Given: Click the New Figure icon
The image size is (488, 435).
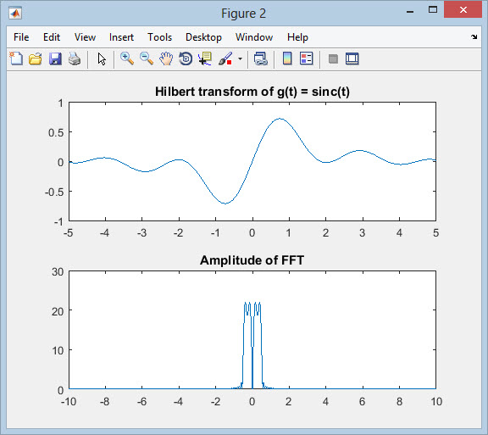Looking at the screenshot, I should click(x=16, y=59).
